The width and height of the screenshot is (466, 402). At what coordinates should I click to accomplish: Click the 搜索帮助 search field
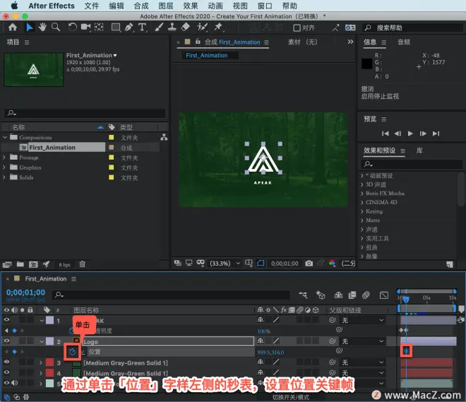(x=413, y=28)
